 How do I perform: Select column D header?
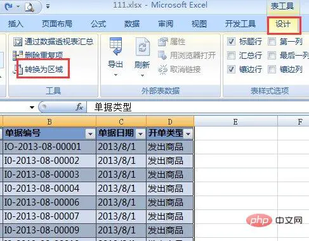tap(170, 121)
